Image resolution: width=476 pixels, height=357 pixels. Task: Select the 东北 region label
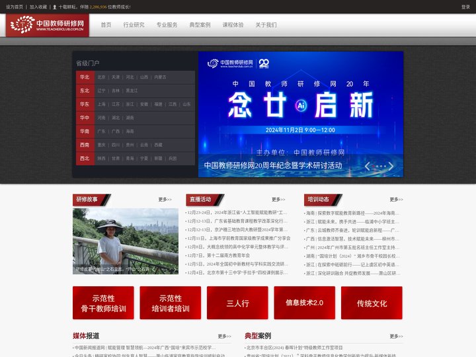tap(85, 91)
